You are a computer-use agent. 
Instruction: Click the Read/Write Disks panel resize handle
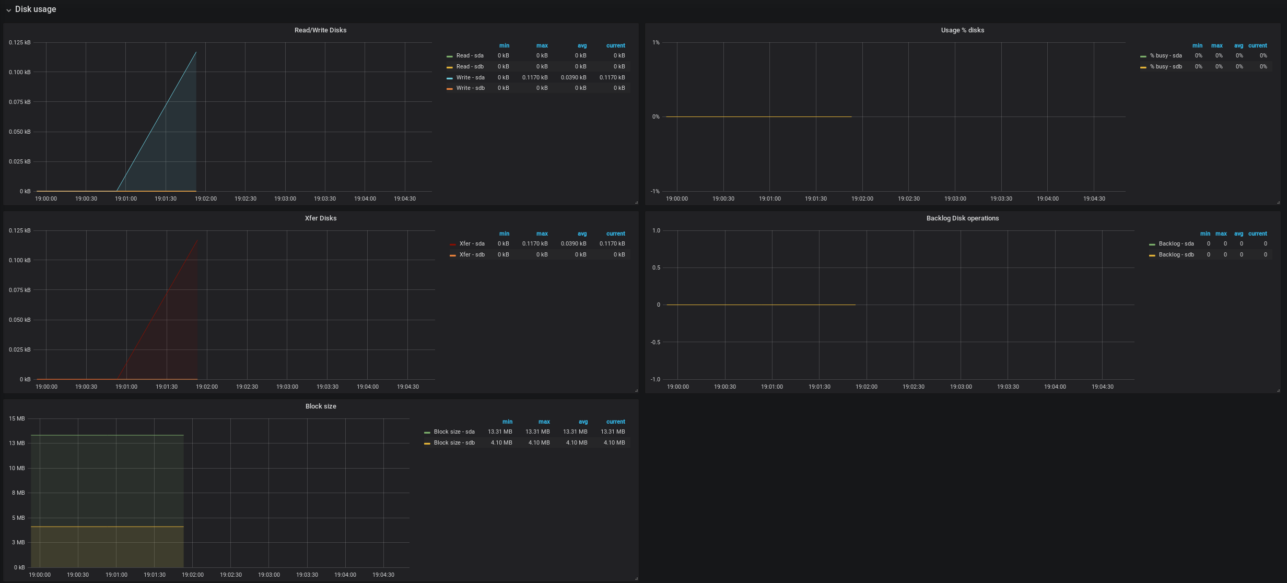click(636, 202)
